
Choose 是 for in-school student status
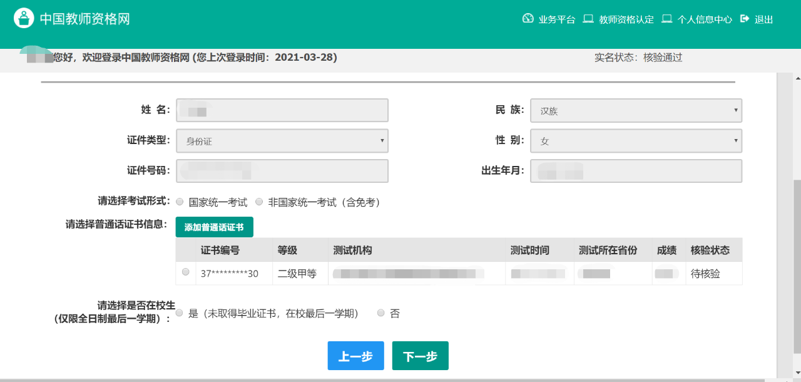[x=180, y=313]
